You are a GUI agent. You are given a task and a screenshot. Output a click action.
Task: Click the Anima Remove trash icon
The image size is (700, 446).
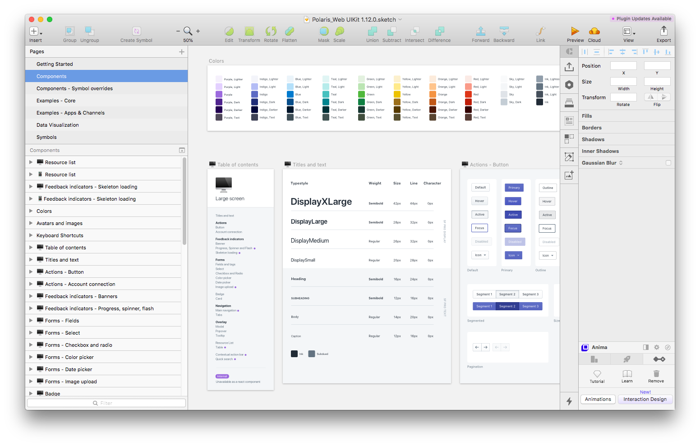[656, 374]
